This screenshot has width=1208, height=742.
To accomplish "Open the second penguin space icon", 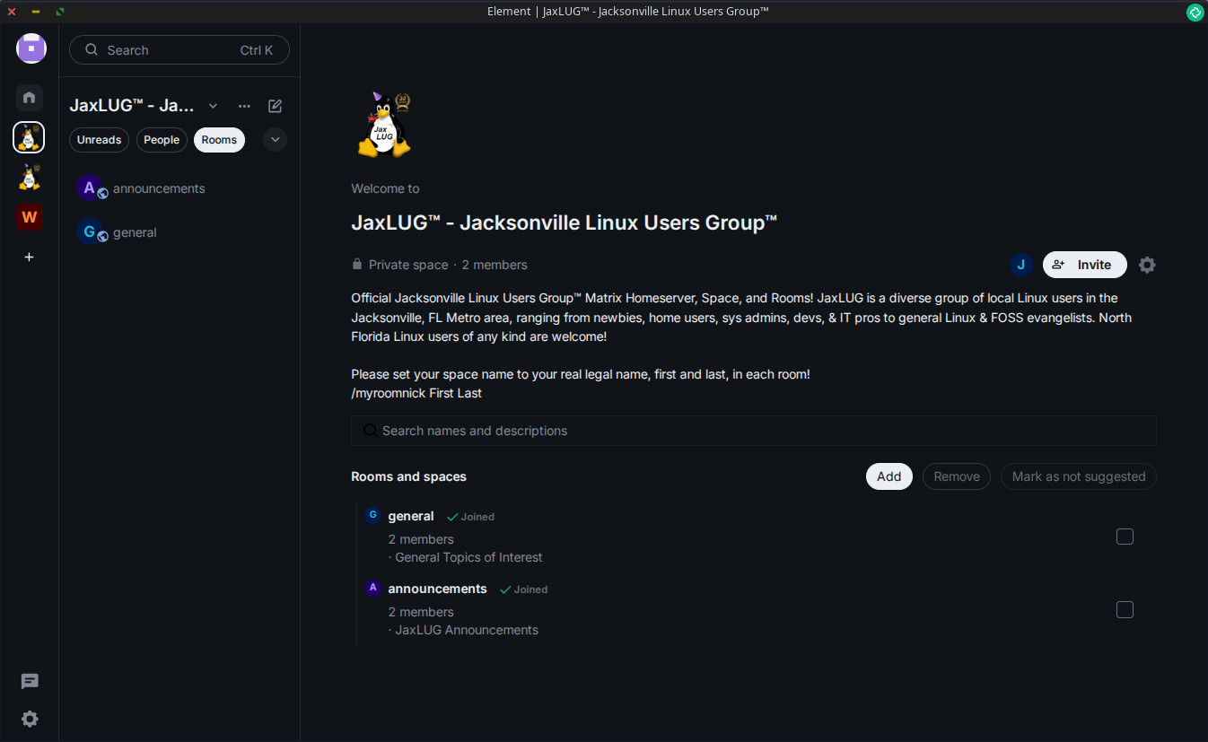I will pyautogui.click(x=30, y=177).
